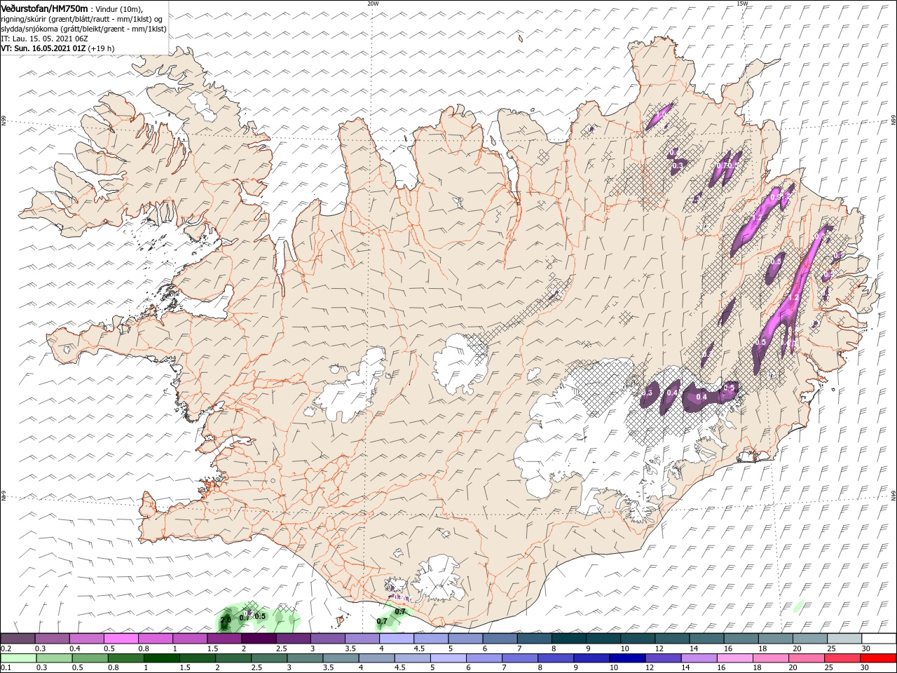The height and width of the screenshot is (673, 897).
Task: Click the '1.2' snow value in the northeast
Action: (756, 218)
